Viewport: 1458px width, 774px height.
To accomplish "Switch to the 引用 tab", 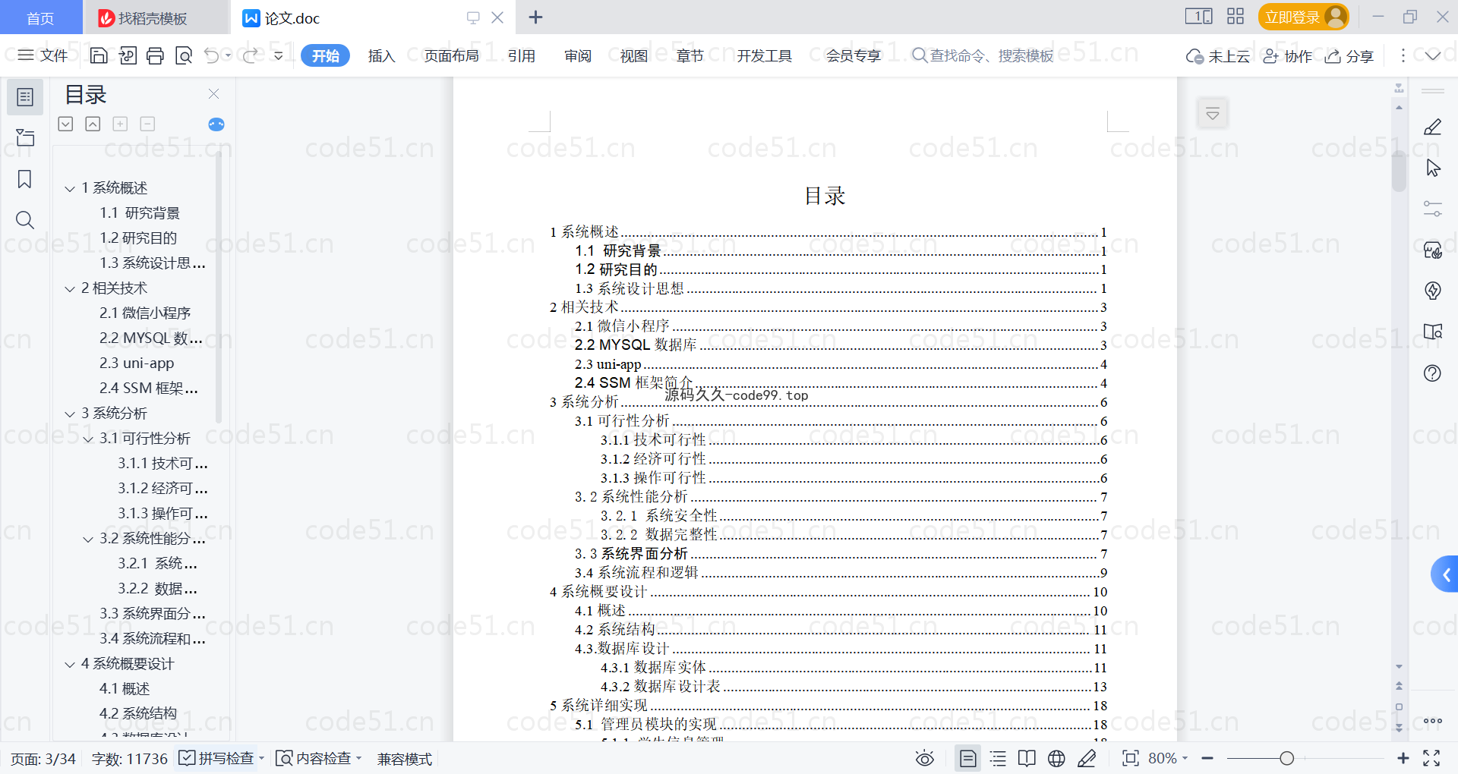I will point(522,55).
